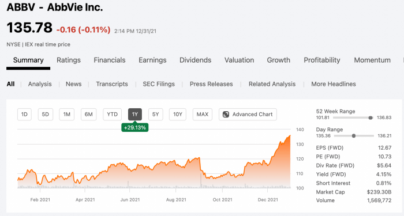Screen dimensions: 404x216
Task: Open the Advanced Chart button
Action: [x=248, y=115]
